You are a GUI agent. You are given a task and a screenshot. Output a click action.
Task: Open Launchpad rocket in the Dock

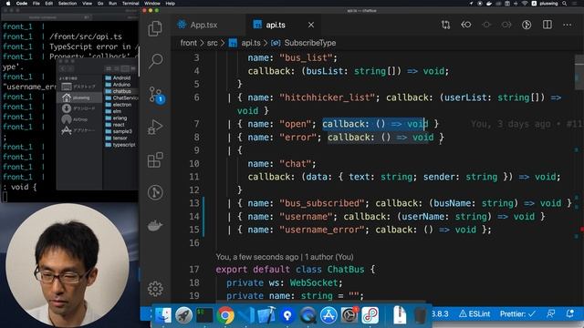point(183,315)
